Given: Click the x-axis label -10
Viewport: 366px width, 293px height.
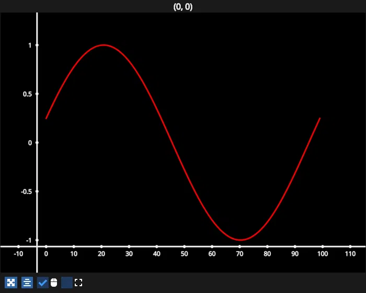Looking at the screenshot, I should point(18,254).
